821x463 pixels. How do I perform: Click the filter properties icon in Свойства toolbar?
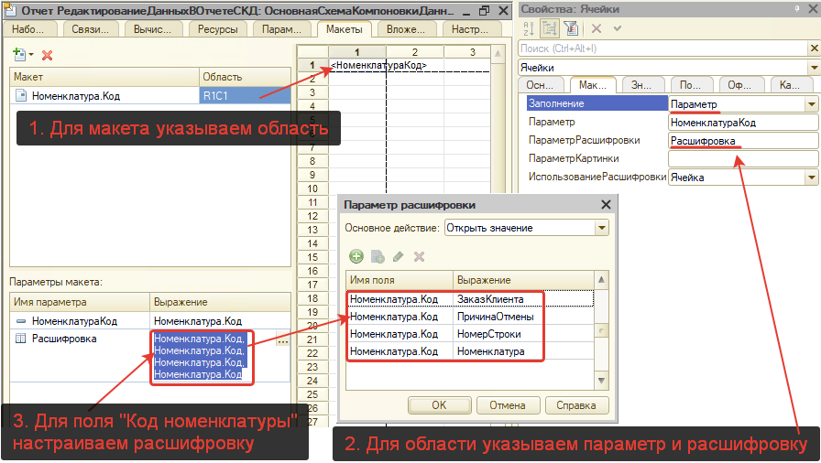coord(570,28)
